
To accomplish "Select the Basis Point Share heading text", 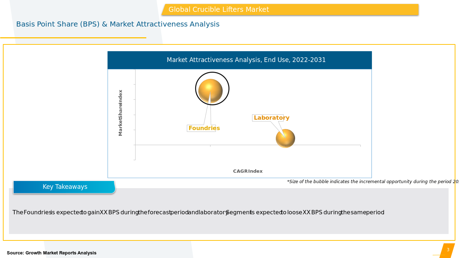I will click(x=118, y=24).
